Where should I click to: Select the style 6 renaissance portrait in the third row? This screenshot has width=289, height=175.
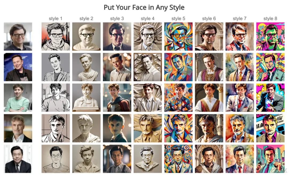click(x=209, y=98)
